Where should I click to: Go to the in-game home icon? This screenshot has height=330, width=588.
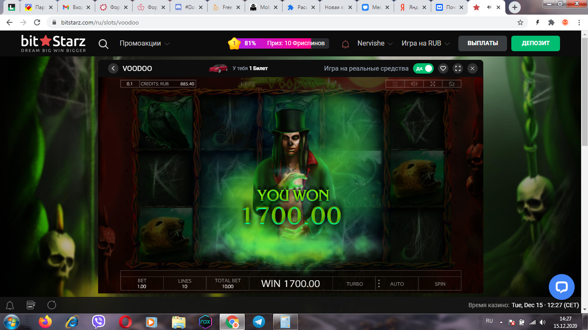[452, 84]
